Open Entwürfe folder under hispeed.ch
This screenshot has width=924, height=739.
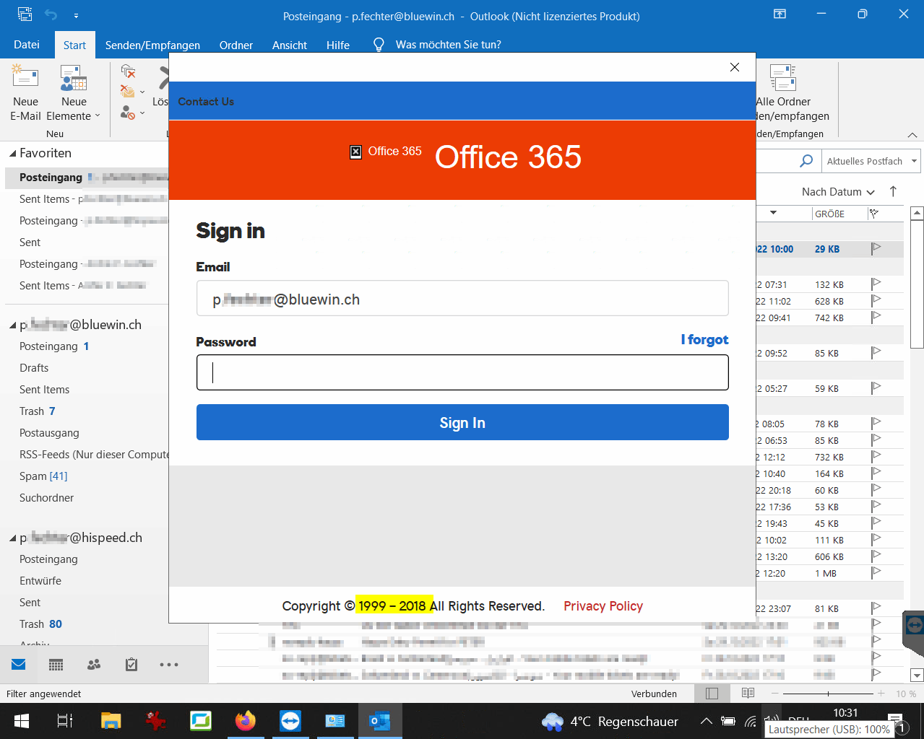40,581
